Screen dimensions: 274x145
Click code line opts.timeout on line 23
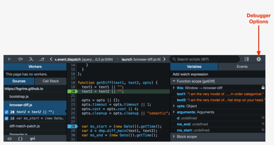[x=116, y=104]
